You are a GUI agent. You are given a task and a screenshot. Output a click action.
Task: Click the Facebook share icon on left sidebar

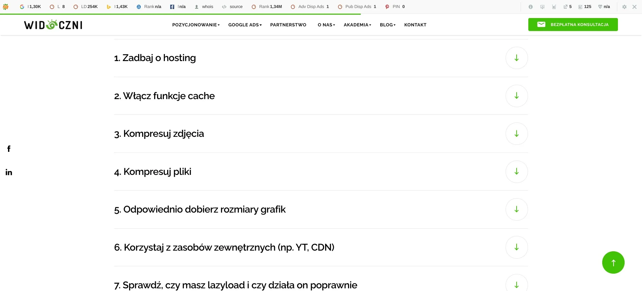pos(9,149)
